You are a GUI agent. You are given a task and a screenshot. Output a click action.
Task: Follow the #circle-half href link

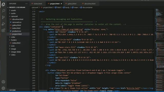click(x=133, y=88)
